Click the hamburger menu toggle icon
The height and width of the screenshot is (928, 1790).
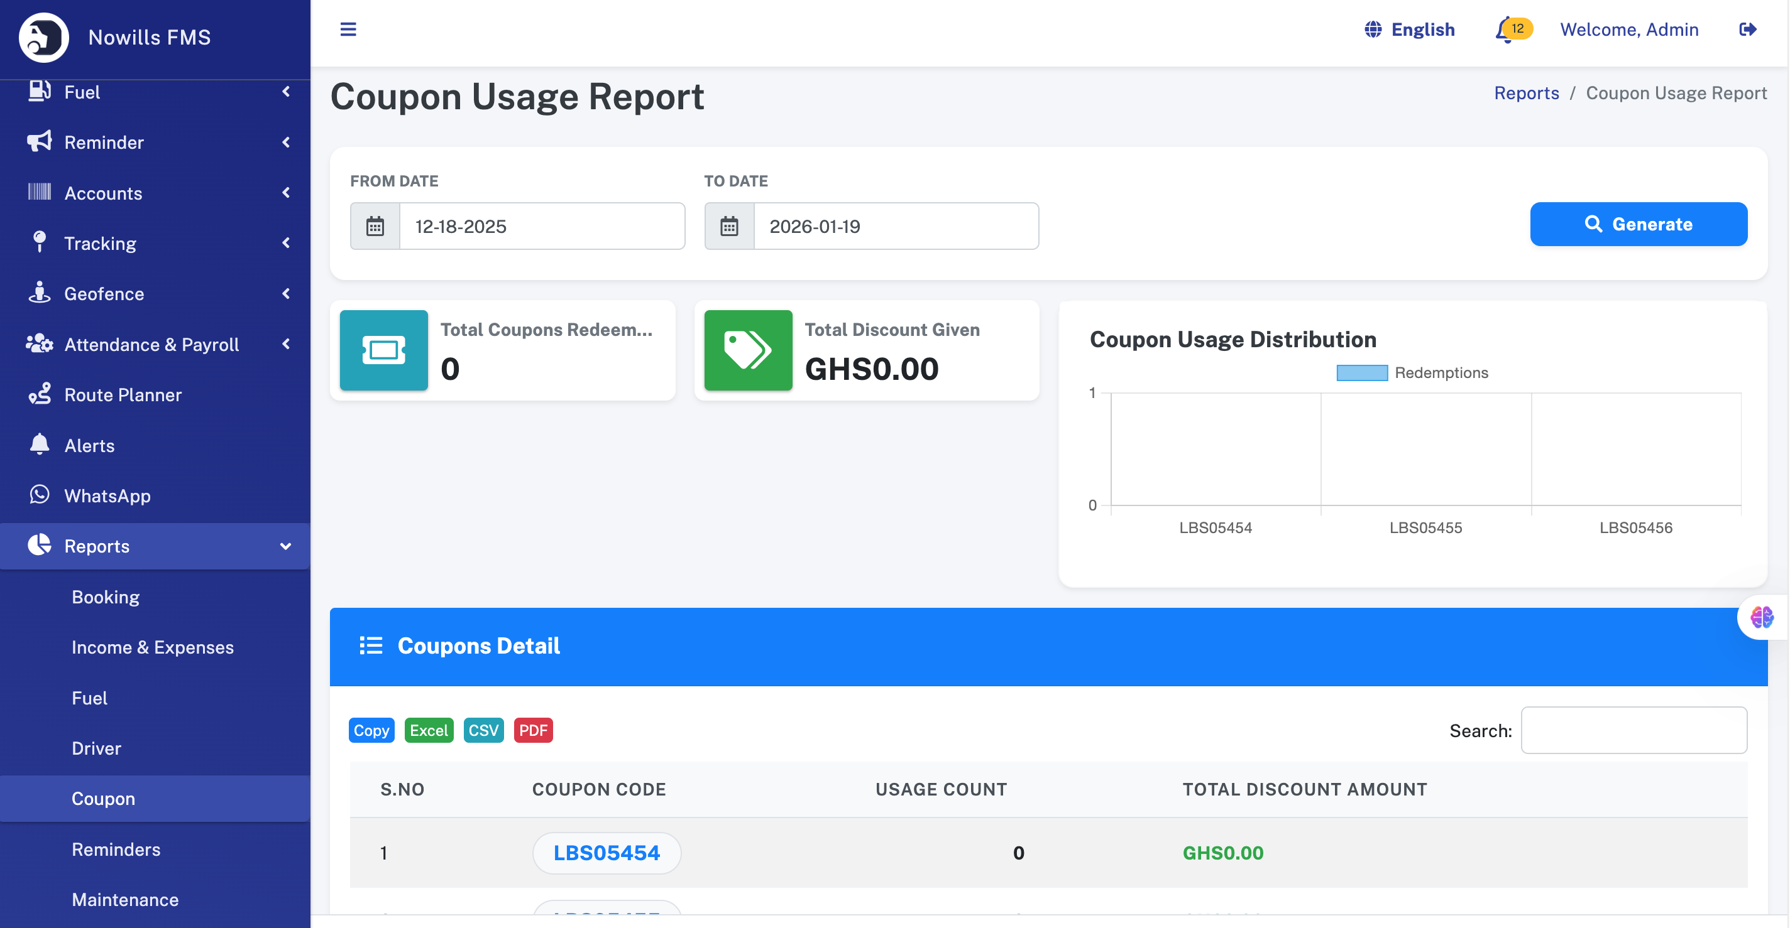pos(348,29)
